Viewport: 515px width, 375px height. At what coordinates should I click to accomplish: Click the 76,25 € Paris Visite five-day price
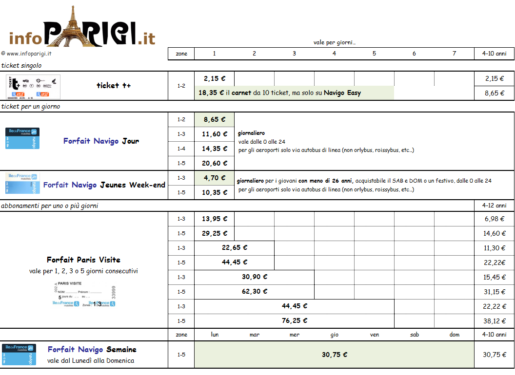point(294,320)
